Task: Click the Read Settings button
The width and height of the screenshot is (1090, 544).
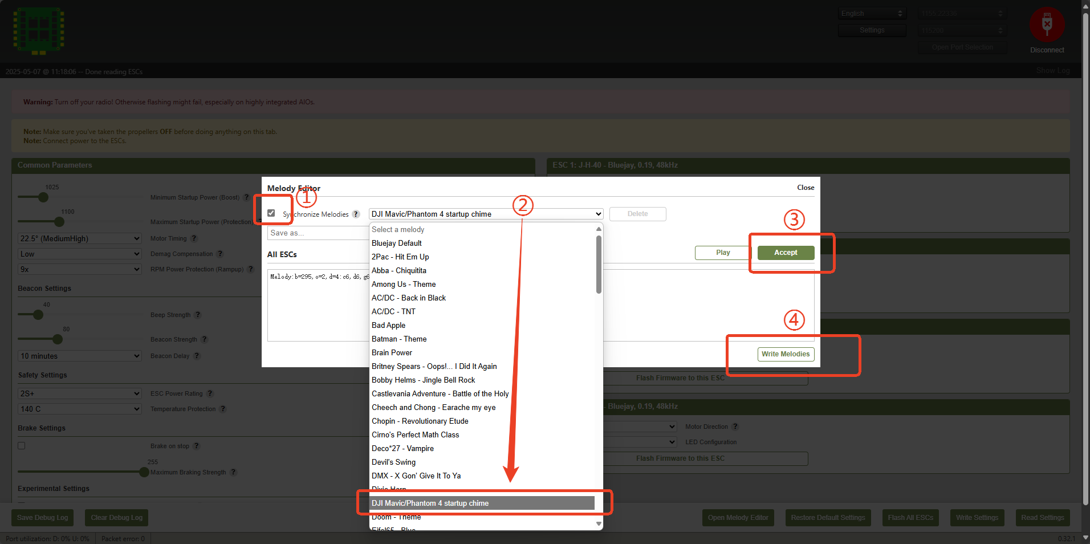Action: [x=1043, y=518]
